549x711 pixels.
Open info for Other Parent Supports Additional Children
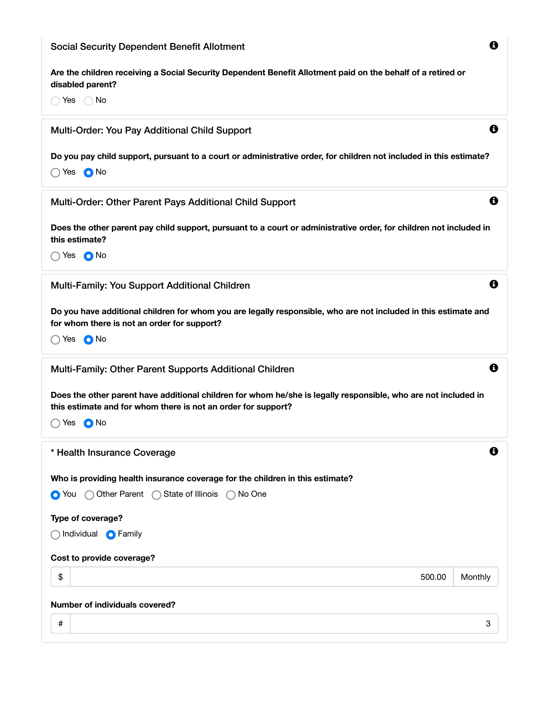(x=493, y=368)
